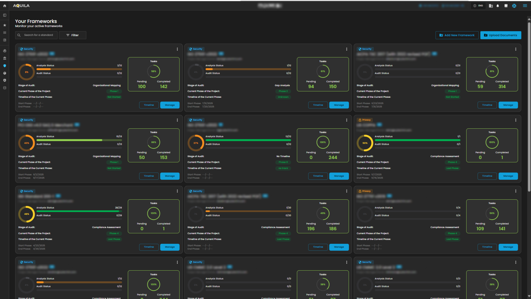The height and width of the screenshot is (299, 531).
Task: Open the ENG language selector
Action: (x=478, y=6)
